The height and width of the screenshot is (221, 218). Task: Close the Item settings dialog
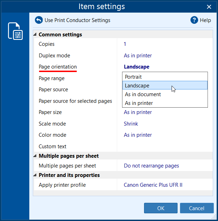(x=209, y=7)
